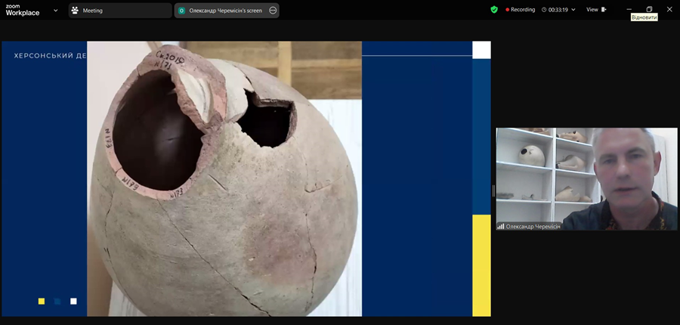Click the Херсонський slide header text
The height and width of the screenshot is (325, 680).
[51, 56]
